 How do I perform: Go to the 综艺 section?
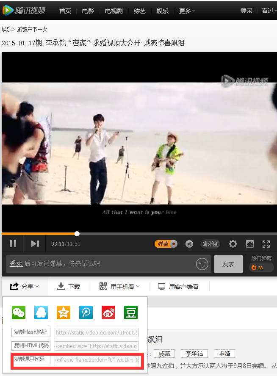pos(140,11)
